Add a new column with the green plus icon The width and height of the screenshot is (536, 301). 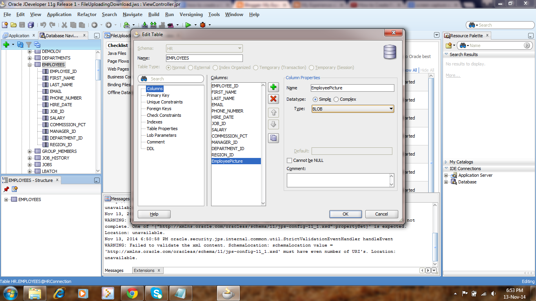pos(273,87)
